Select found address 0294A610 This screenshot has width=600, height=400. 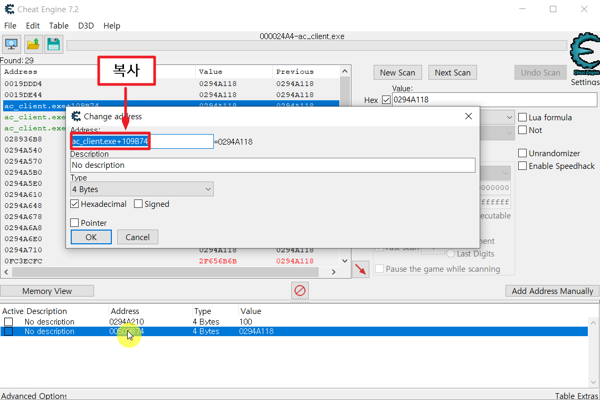(23, 194)
